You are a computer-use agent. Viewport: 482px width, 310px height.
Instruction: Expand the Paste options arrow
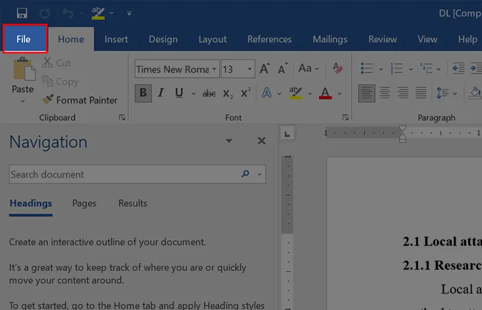coord(22,101)
